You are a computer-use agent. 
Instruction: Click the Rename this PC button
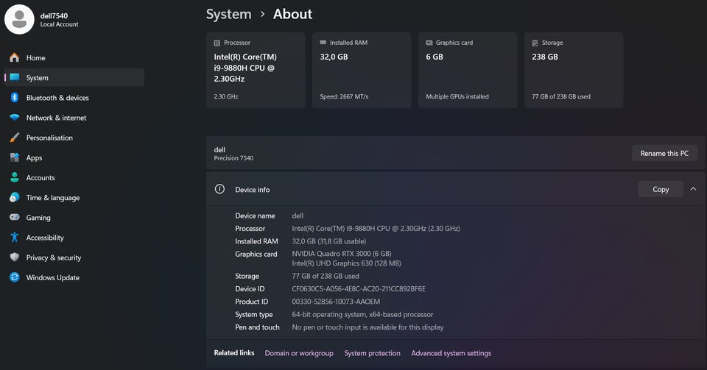[x=664, y=154]
